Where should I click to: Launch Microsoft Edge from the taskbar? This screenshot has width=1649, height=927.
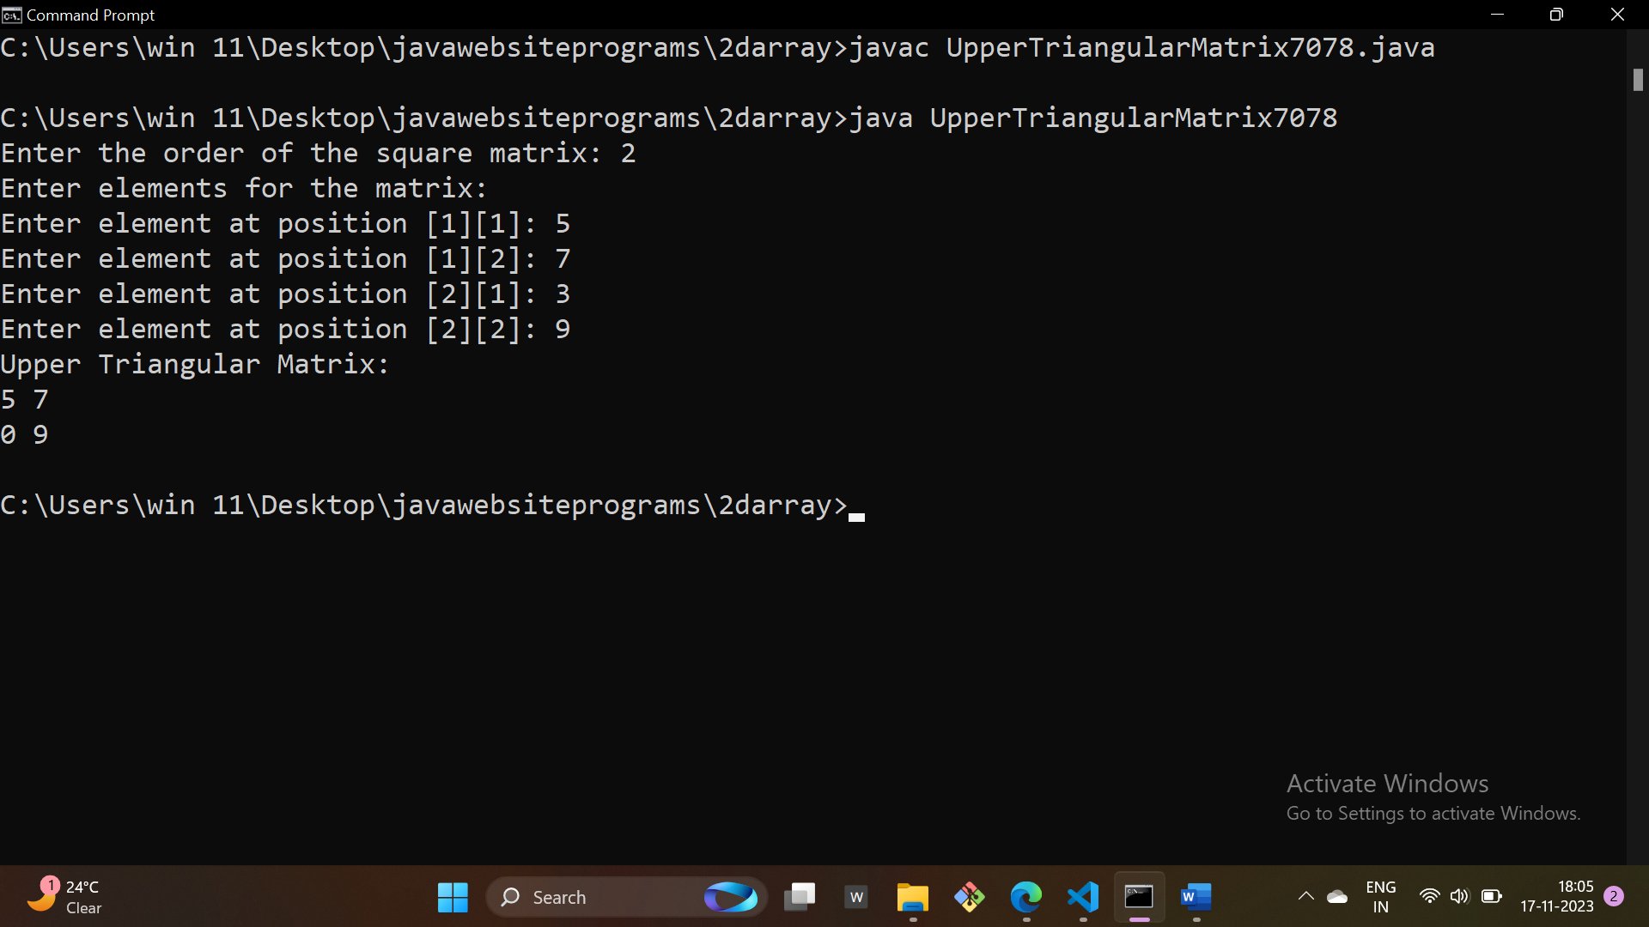[1025, 897]
